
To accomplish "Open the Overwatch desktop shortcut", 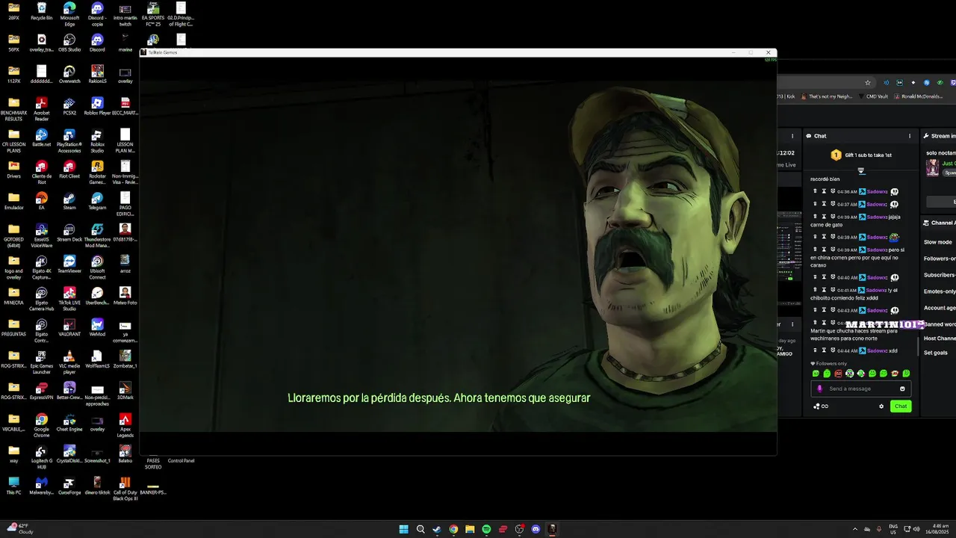I will (69, 74).
